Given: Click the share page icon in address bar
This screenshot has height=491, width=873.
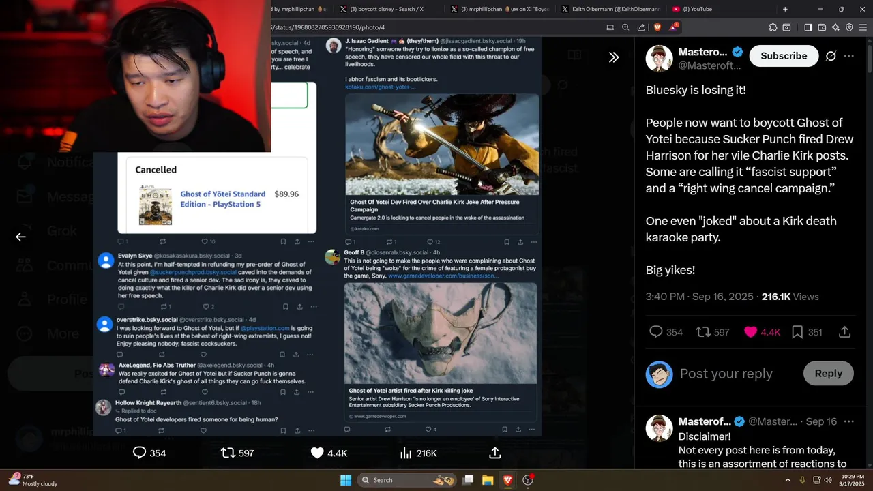Looking at the screenshot, I should [x=641, y=27].
